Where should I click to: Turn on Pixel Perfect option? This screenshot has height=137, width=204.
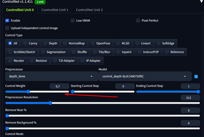(x=138, y=21)
